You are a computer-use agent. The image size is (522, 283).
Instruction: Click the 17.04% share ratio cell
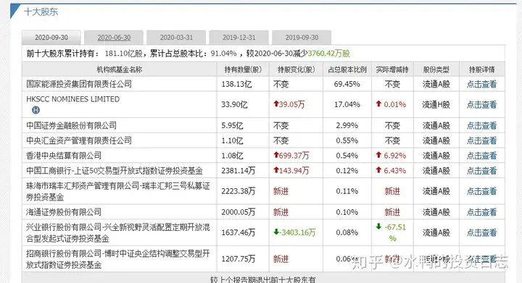click(x=347, y=105)
